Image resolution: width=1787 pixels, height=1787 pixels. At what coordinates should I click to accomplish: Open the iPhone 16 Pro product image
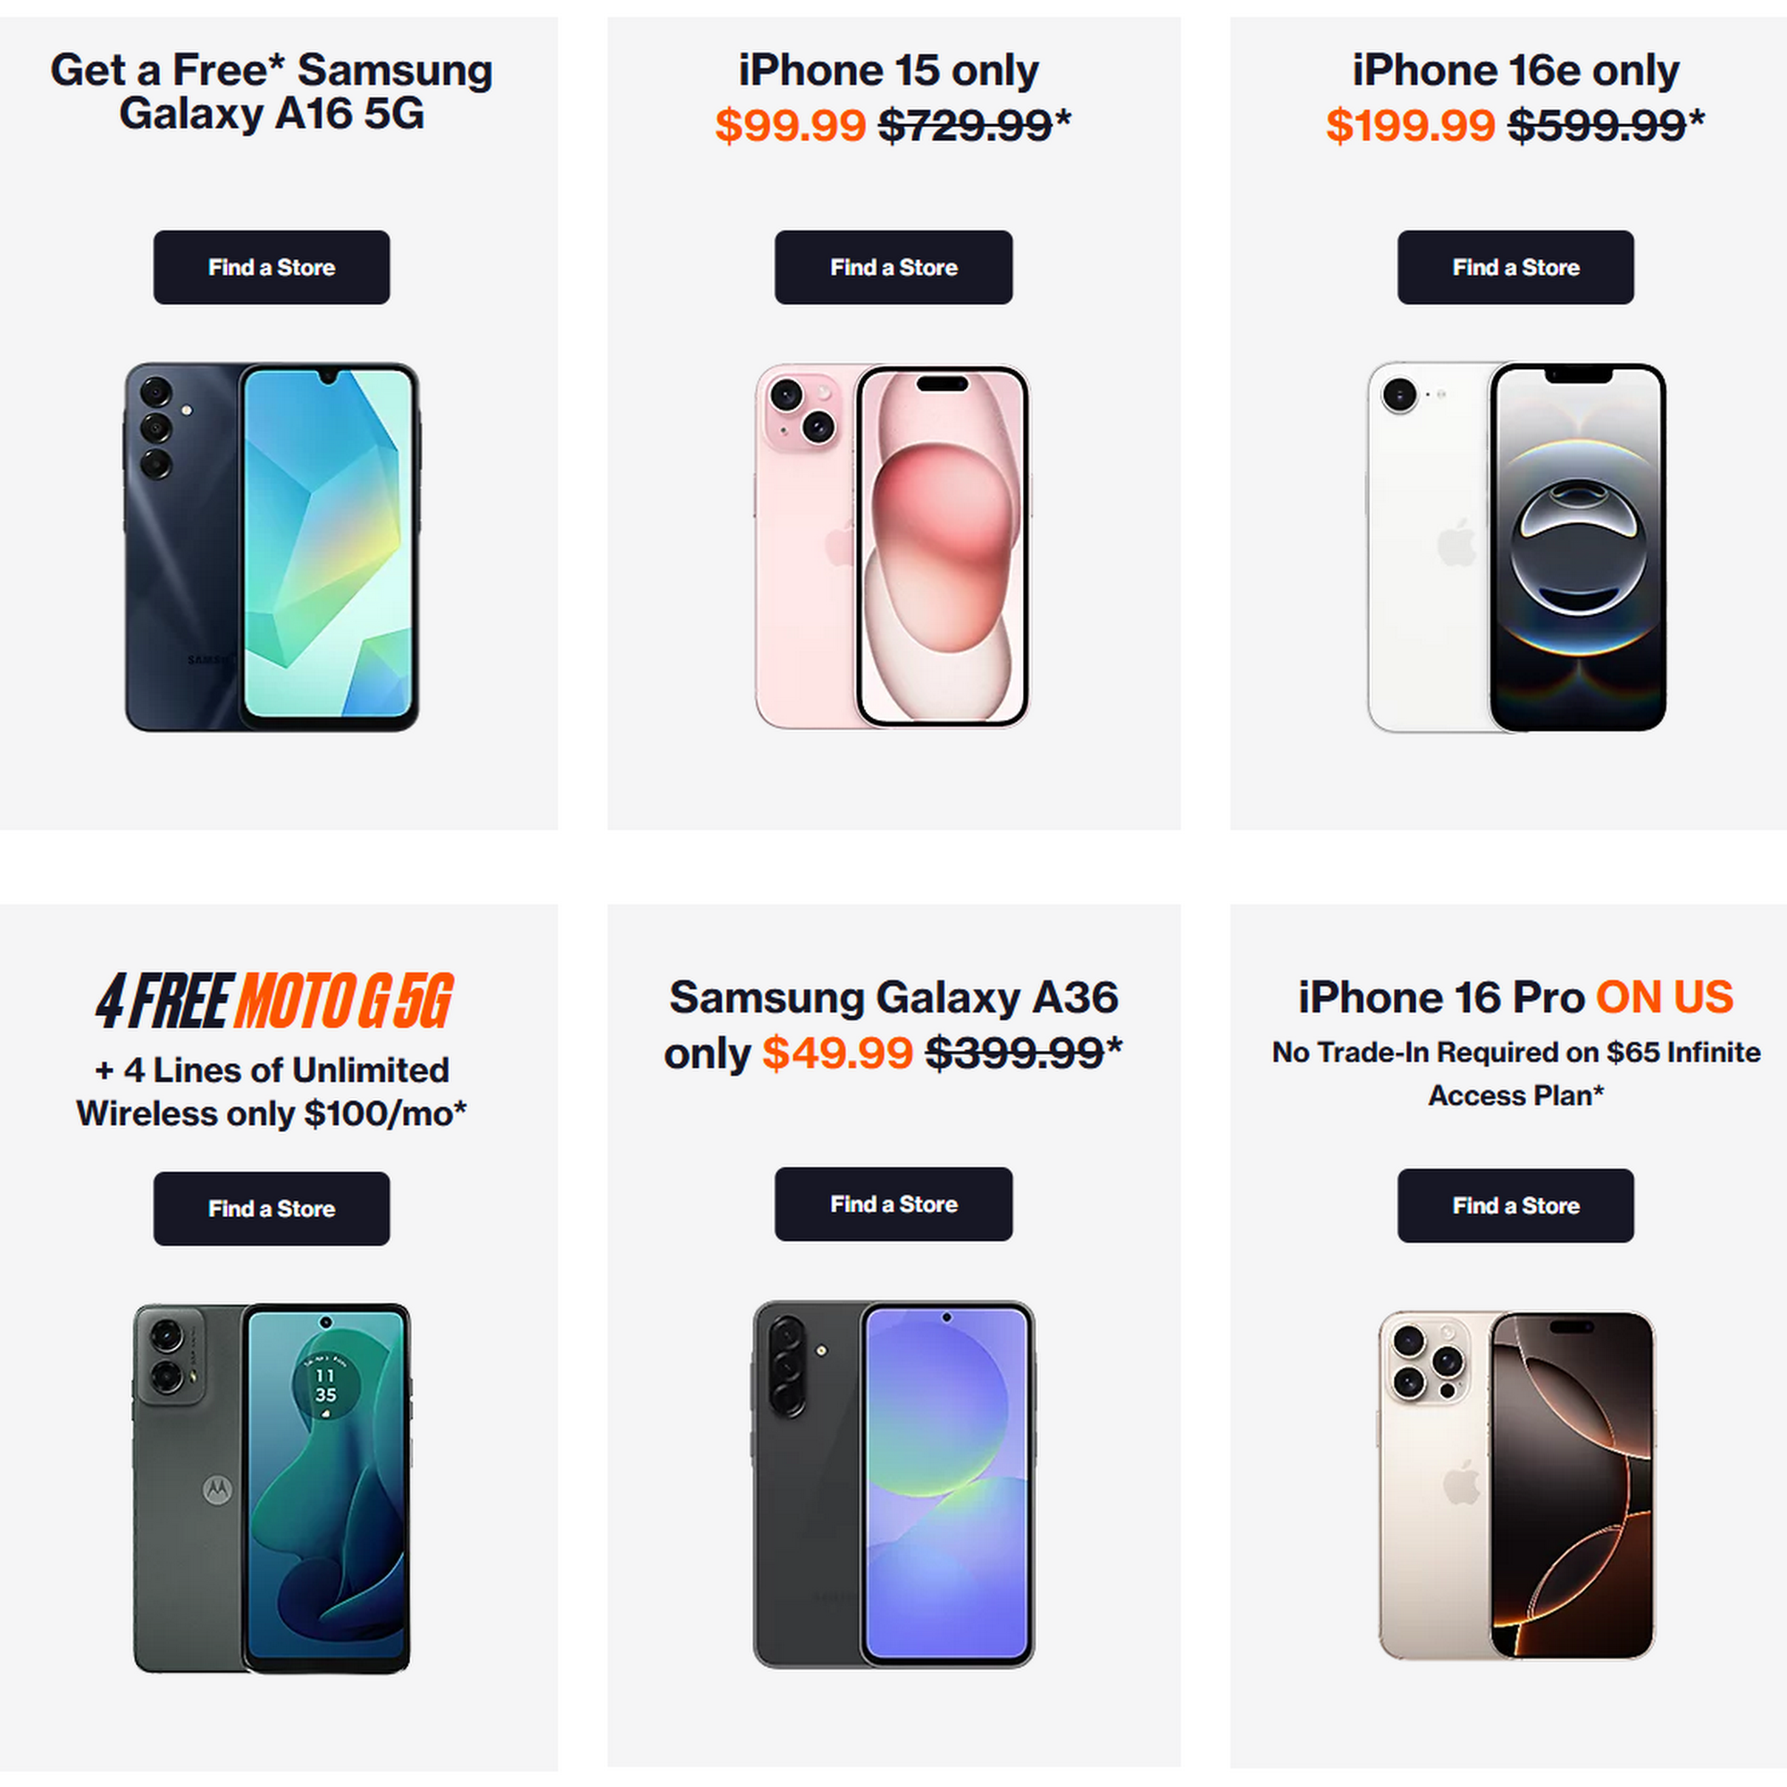[1516, 1486]
